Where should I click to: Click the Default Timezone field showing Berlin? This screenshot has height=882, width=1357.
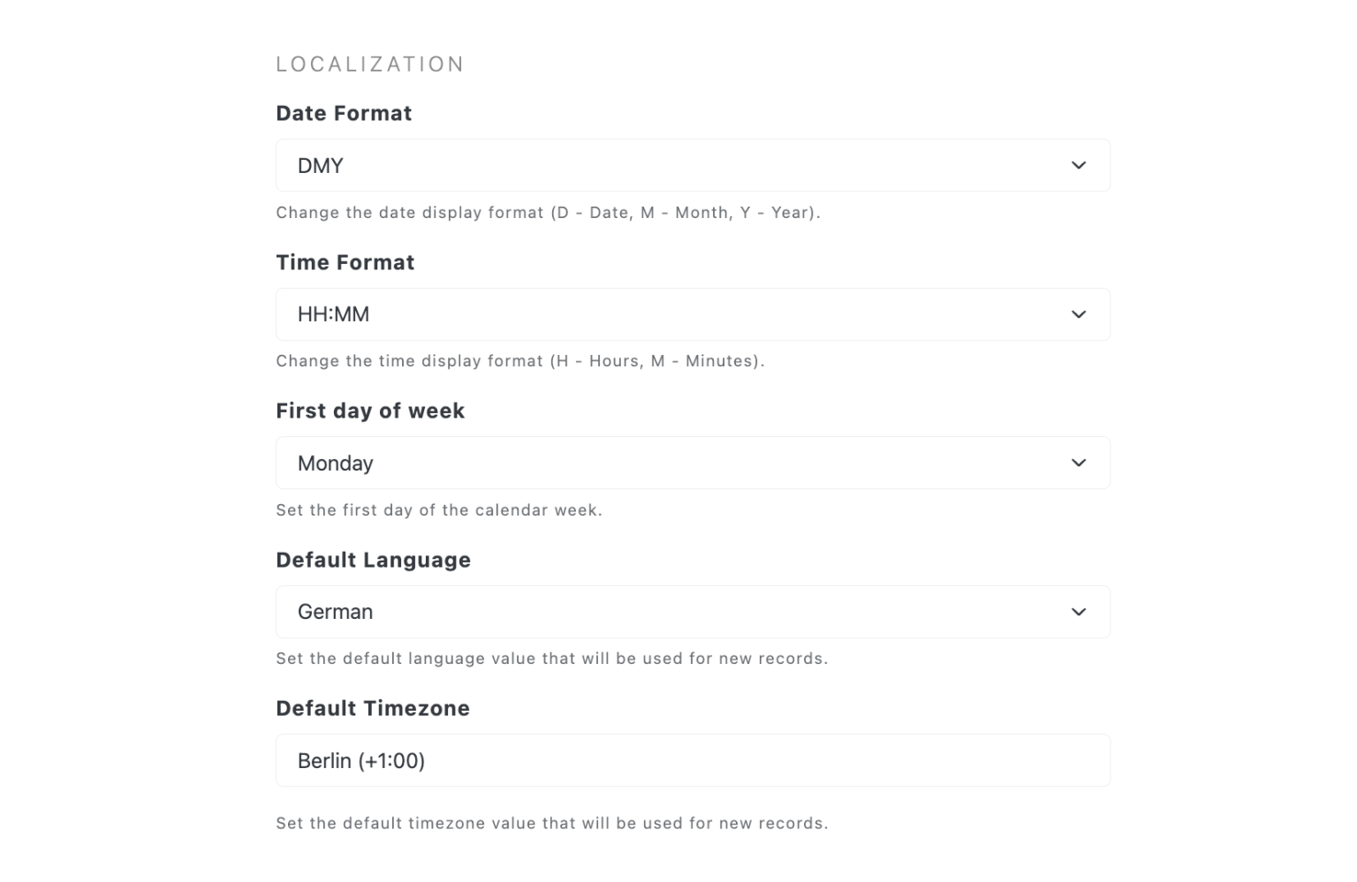coord(693,759)
